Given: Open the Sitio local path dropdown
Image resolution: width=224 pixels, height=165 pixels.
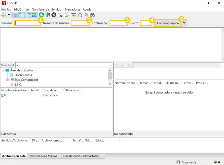Looking at the screenshot, I should pos(110,65).
